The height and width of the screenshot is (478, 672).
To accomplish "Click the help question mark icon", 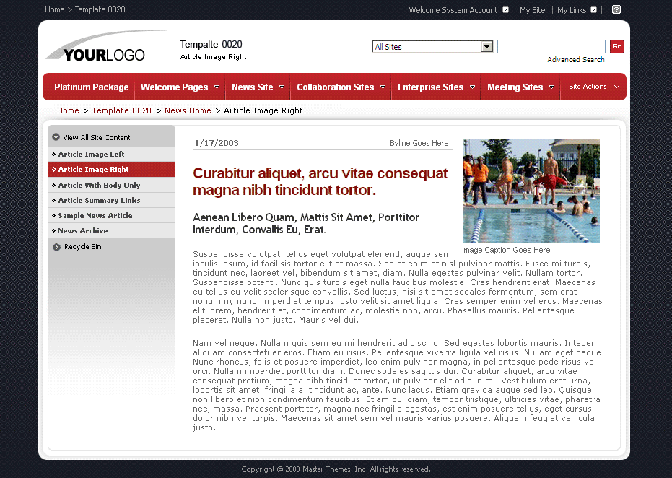I will coord(616,10).
